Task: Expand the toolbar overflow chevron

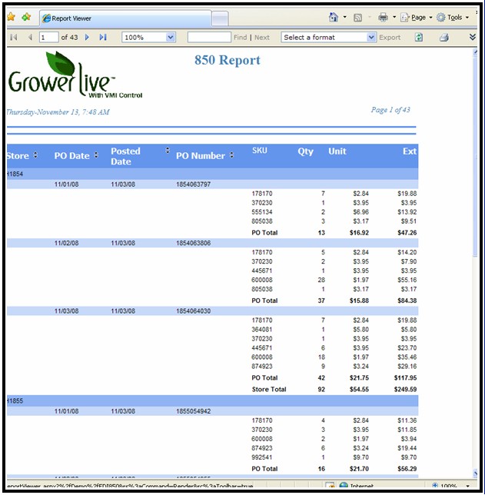Action: coord(472,37)
